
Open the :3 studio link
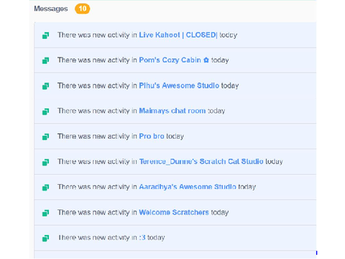pyautogui.click(x=142, y=237)
